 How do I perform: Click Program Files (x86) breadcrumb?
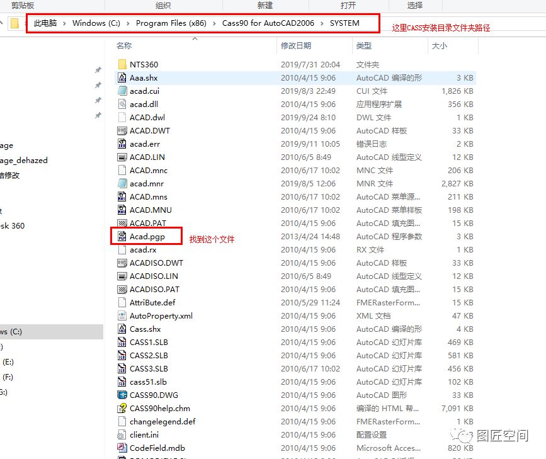(171, 23)
